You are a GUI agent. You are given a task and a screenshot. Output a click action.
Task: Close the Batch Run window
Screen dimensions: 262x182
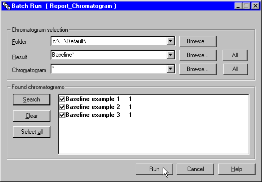tap(256, 6)
